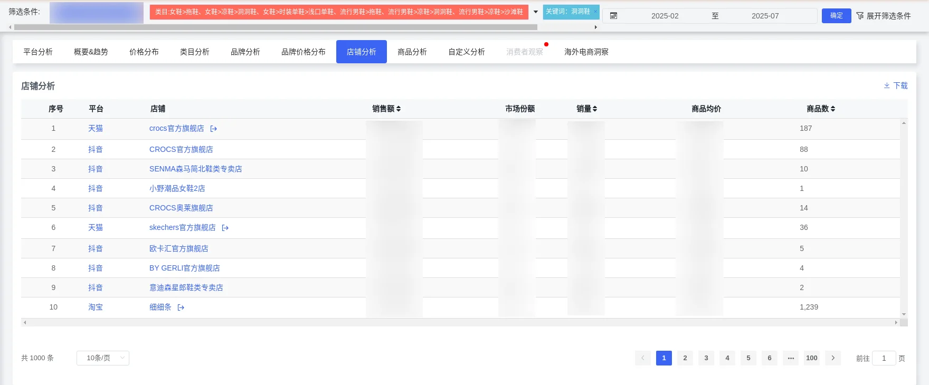The image size is (929, 385).
Task: Click filter bar scroll right arrow
Action: (x=596, y=27)
